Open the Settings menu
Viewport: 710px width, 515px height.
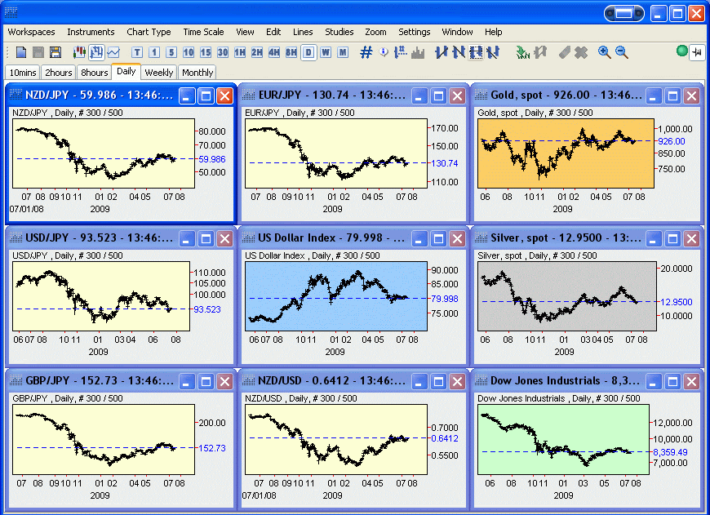(x=414, y=32)
